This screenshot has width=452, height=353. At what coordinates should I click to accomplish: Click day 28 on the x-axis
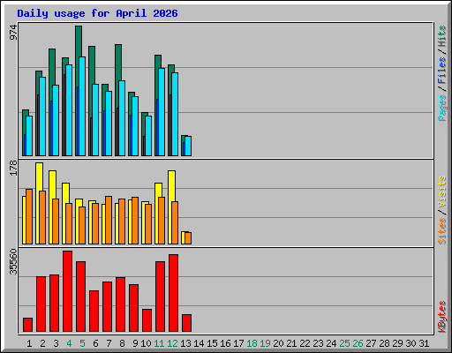coord(384,343)
